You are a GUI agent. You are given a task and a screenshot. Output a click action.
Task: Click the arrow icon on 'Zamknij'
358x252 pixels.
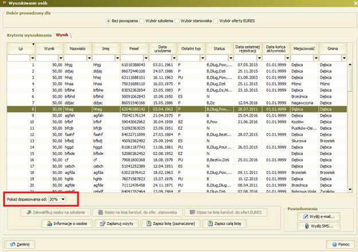click(13, 245)
